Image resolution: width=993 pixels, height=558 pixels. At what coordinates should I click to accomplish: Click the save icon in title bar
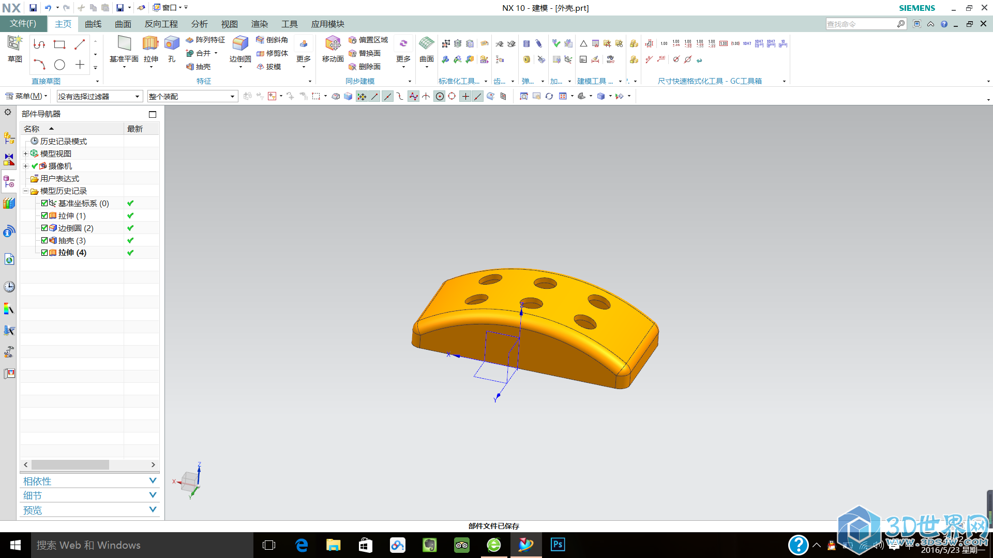(33, 8)
